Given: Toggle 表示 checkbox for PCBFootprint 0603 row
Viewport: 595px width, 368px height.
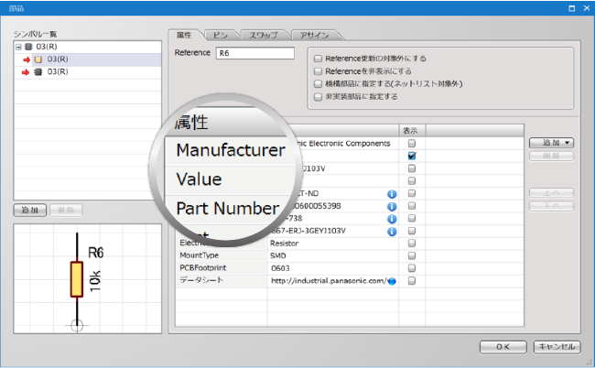Looking at the screenshot, I should click(412, 268).
